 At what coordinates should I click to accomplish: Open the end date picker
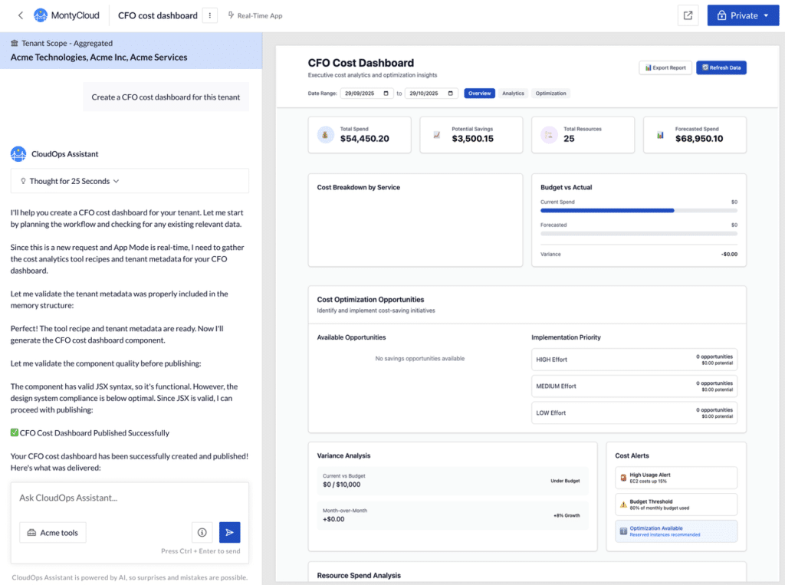point(452,94)
